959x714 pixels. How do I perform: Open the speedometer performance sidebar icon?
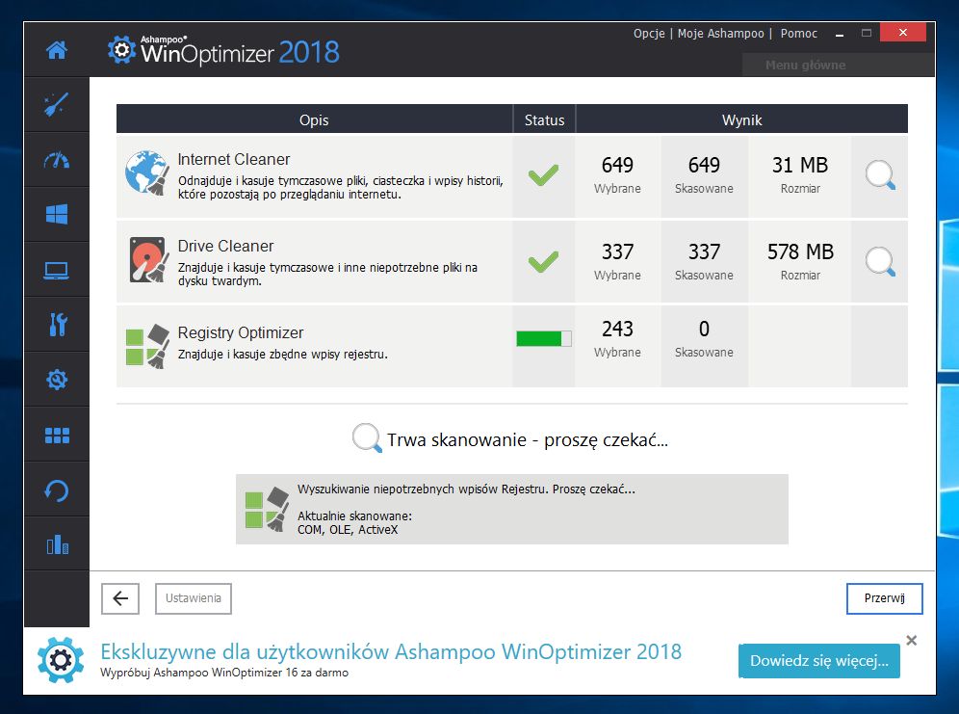coord(57,160)
